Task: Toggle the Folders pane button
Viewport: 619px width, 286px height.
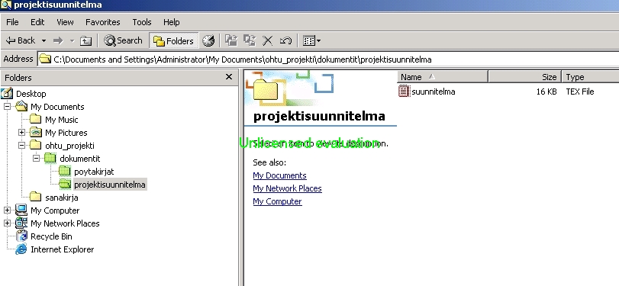Action: 174,40
